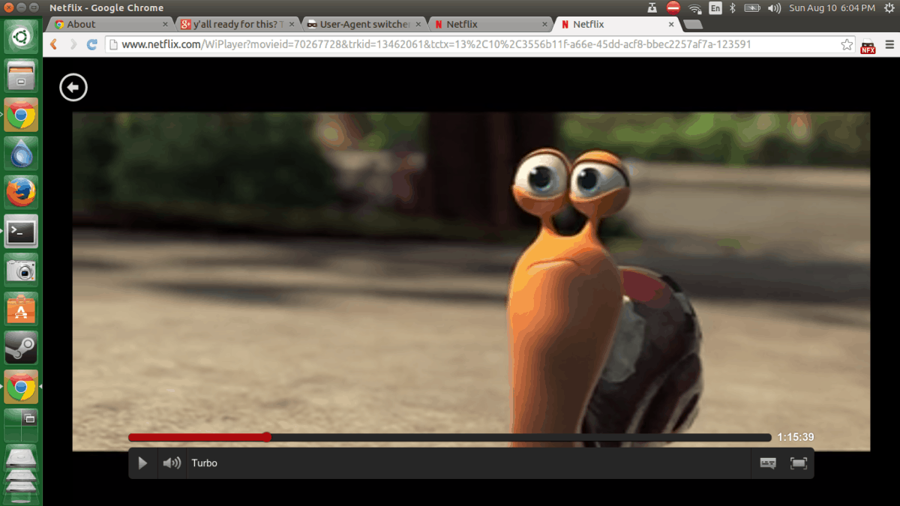Image resolution: width=900 pixels, height=506 pixels.
Task: Go back using the Netflix player's circled arrow
Action: click(x=73, y=88)
